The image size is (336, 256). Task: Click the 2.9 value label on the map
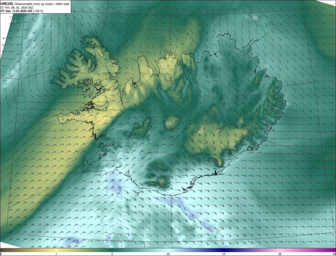click(x=200, y=132)
